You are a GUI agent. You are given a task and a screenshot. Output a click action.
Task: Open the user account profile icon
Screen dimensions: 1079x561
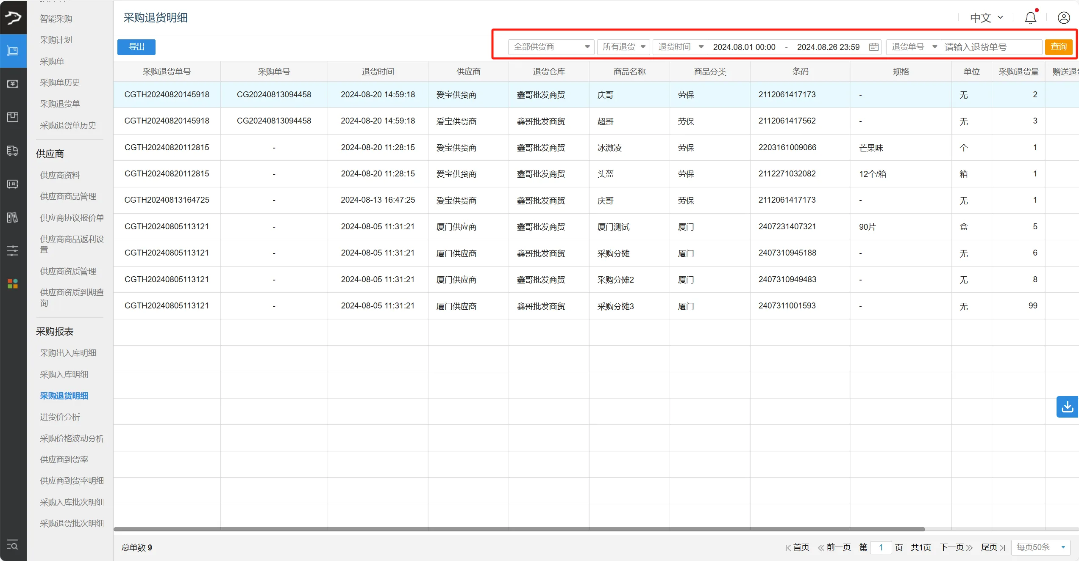[1063, 18]
